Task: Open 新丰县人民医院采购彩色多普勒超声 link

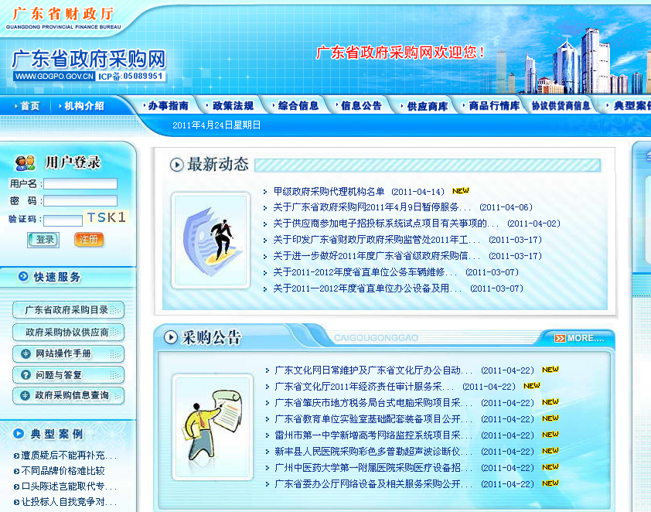Action: click(x=373, y=452)
